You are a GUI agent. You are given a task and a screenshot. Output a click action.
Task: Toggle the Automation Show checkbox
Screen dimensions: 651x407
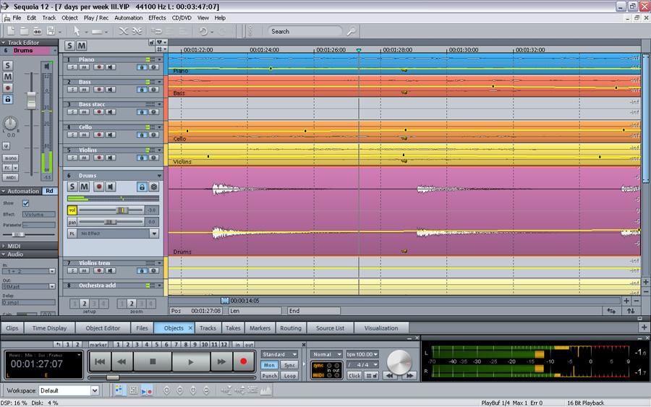(x=26, y=203)
